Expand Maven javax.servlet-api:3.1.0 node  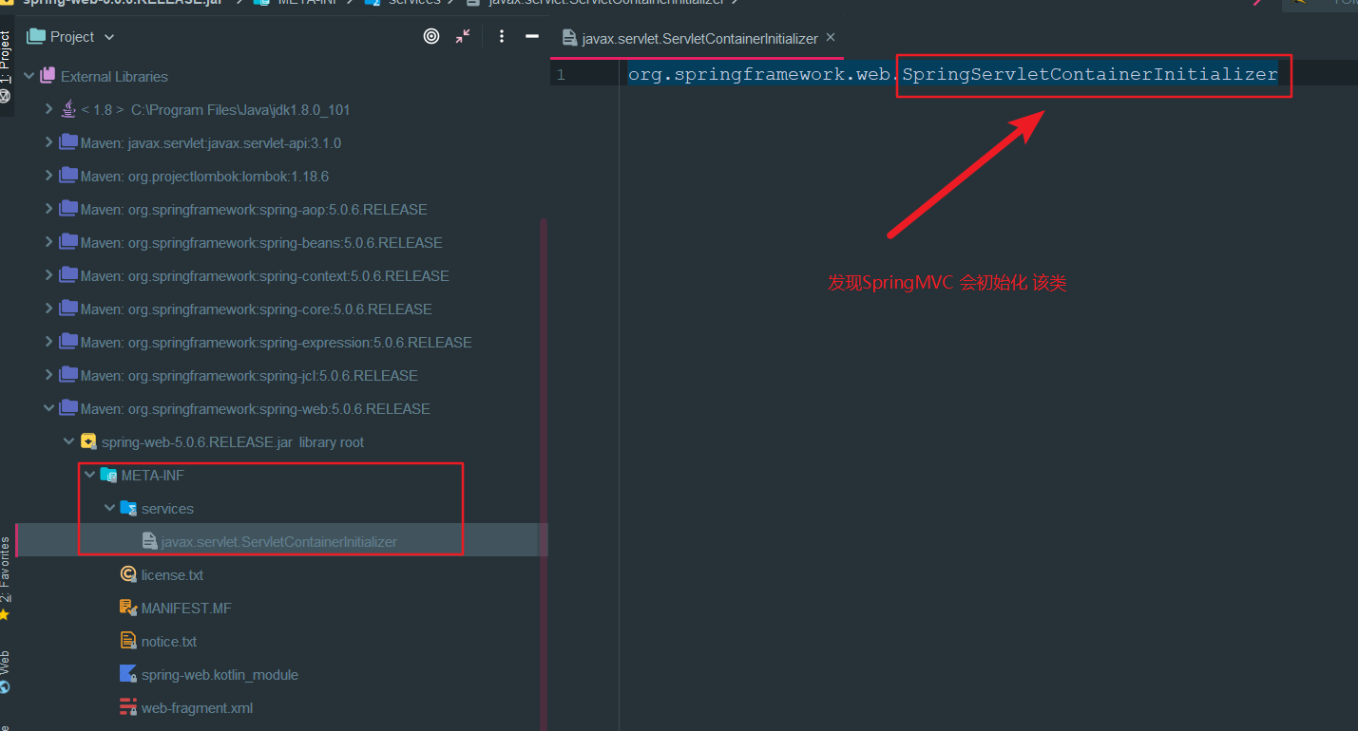pos(48,142)
